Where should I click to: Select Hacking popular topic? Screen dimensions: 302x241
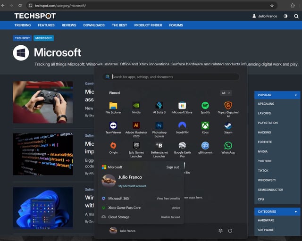[x=264, y=133]
